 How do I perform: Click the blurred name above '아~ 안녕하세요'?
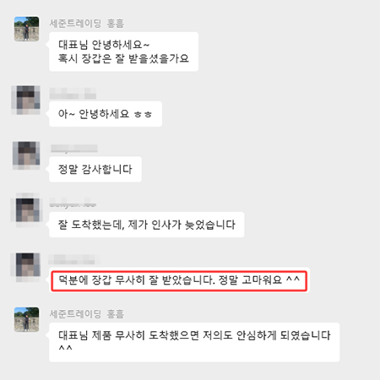tap(73, 93)
